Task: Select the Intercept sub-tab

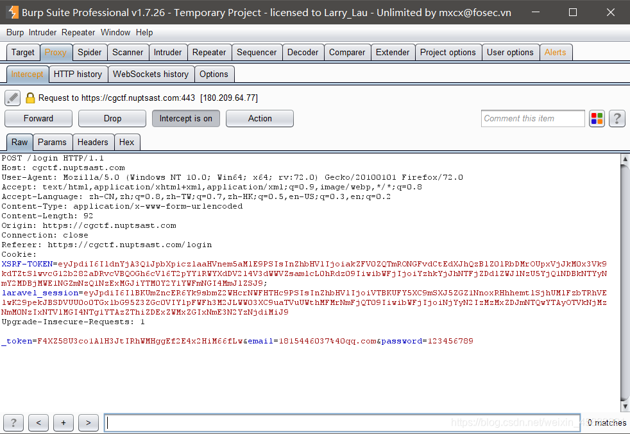Action: pos(27,74)
